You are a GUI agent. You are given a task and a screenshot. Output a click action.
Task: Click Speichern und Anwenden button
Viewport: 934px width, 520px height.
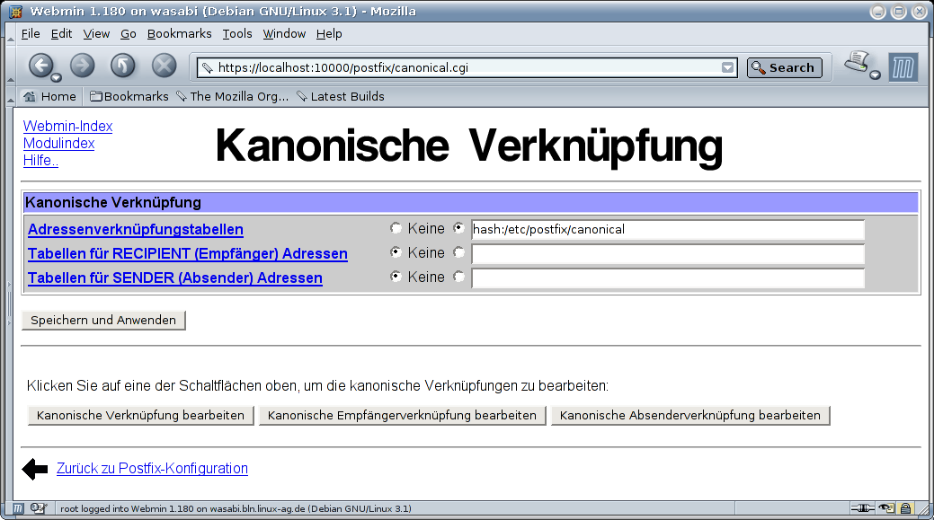coord(103,320)
